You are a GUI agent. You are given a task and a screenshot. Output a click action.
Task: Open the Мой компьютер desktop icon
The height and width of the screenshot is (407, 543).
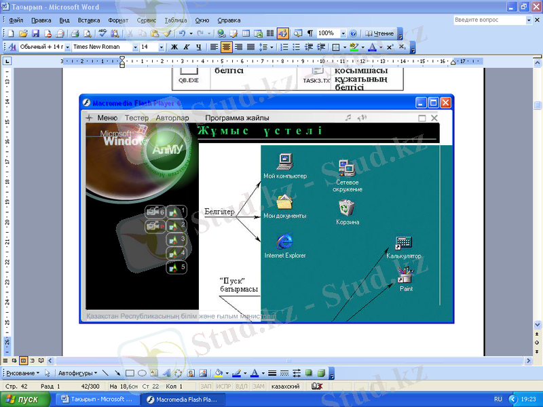tap(284, 162)
